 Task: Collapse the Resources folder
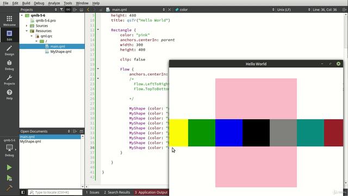click(x=27, y=31)
